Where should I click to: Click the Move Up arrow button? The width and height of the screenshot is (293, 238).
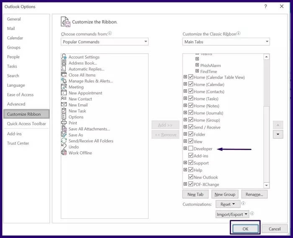278,125
